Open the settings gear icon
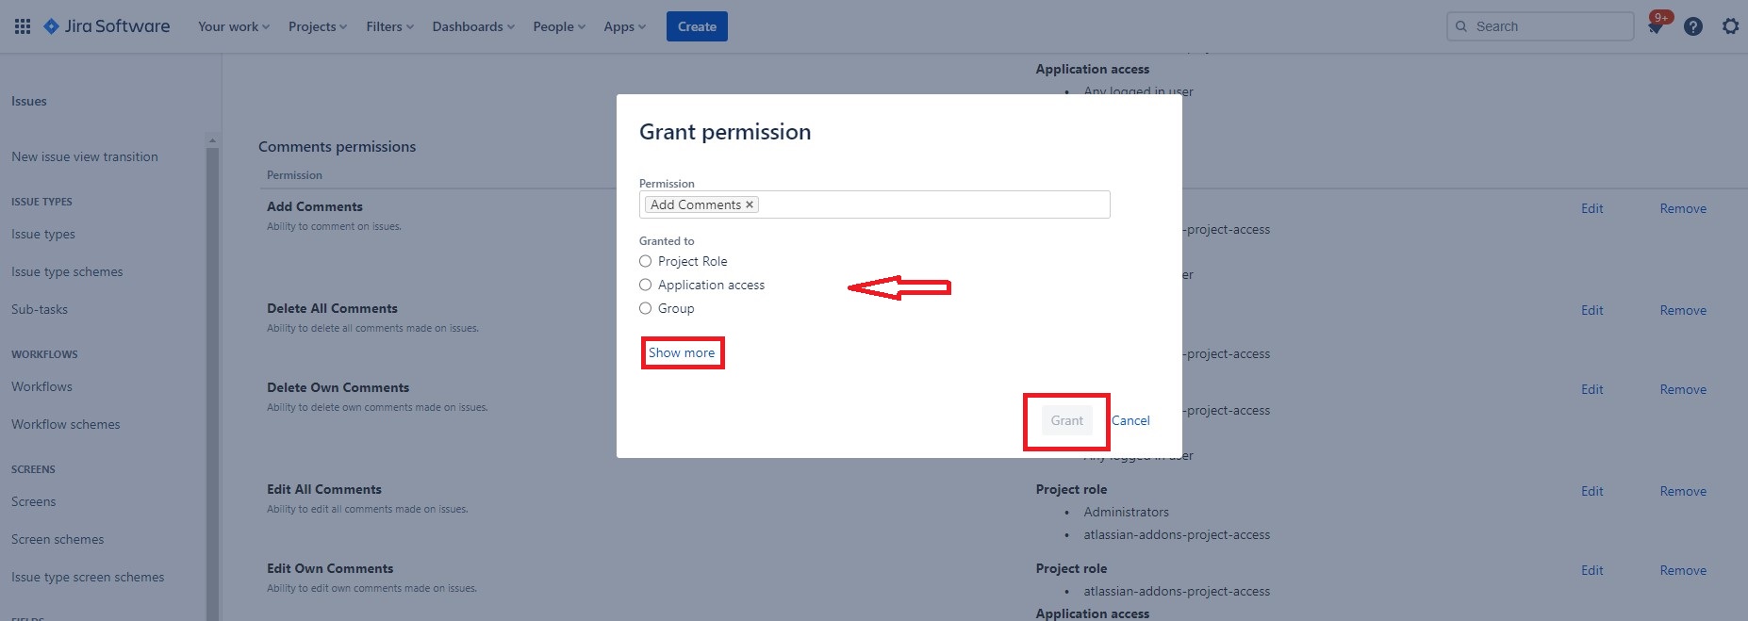 [x=1730, y=26]
